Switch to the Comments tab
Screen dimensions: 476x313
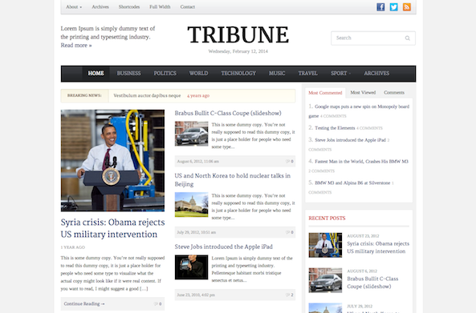pyautogui.click(x=394, y=93)
